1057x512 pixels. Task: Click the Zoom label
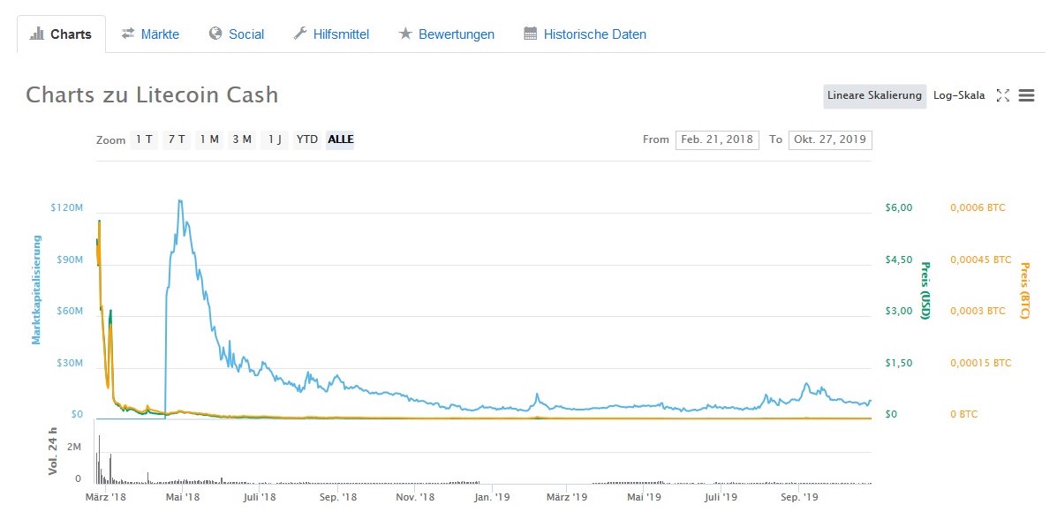tap(110, 140)
